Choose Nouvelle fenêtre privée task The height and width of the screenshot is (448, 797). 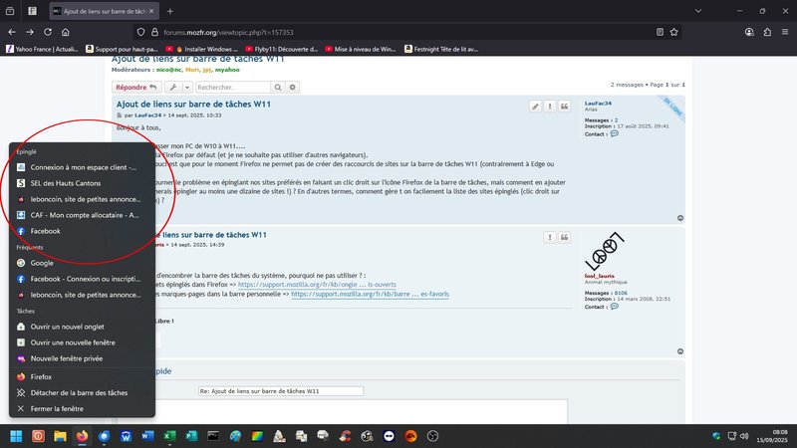tap(82, 358)
